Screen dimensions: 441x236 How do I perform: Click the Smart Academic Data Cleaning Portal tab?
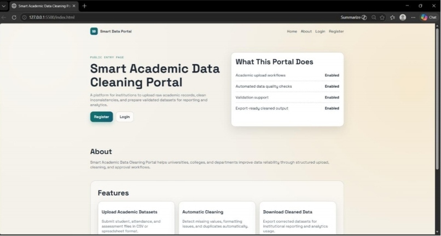[x=44, y=6]
